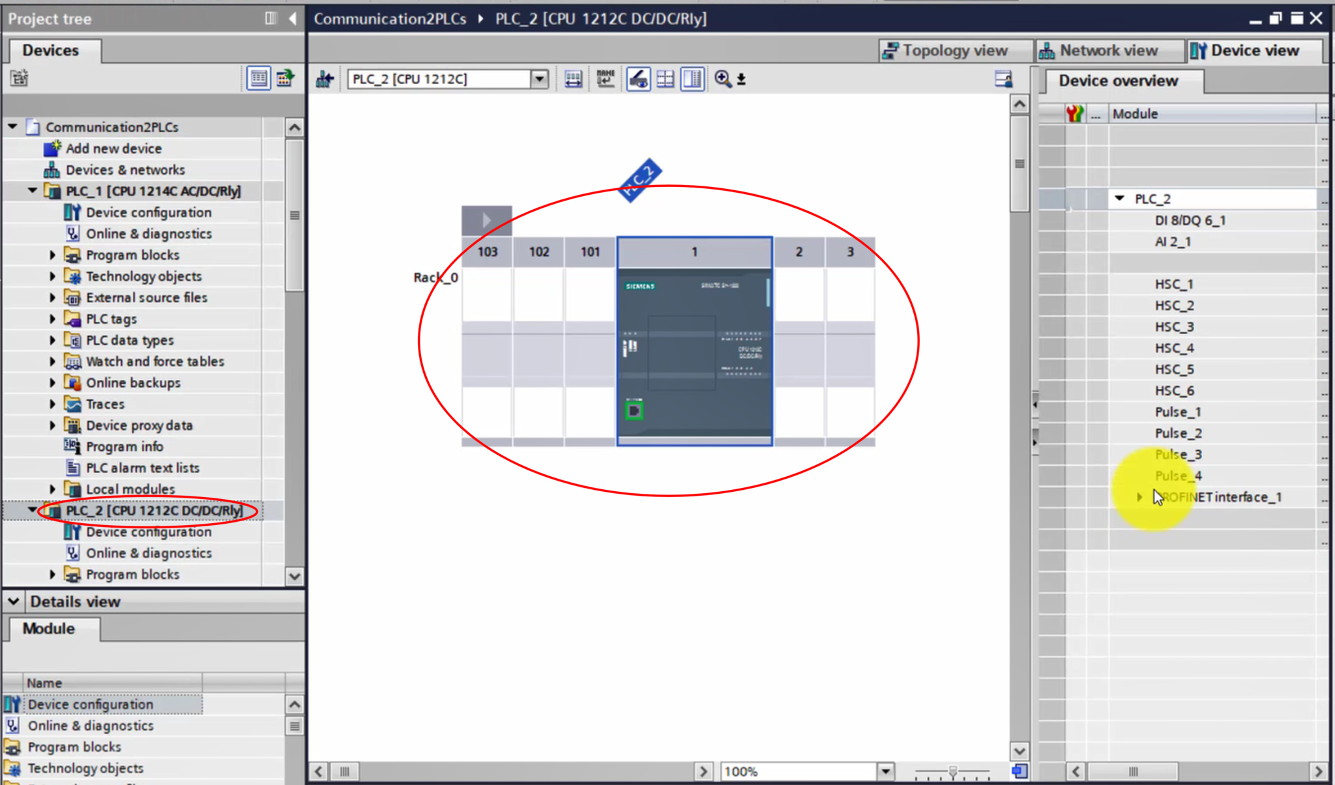The image size is (1335, 785).
Task: Click the project tree scroll down arrow
Action: tap(295, 576)
